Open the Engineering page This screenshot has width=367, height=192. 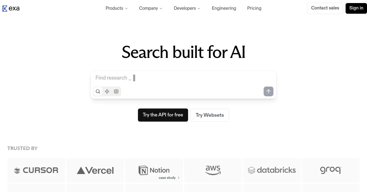tap(224, 8)
